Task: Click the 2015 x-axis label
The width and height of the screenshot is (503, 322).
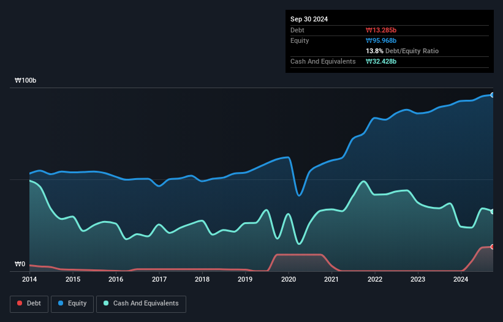Action: pyautogui.click(x=73, y=279)
